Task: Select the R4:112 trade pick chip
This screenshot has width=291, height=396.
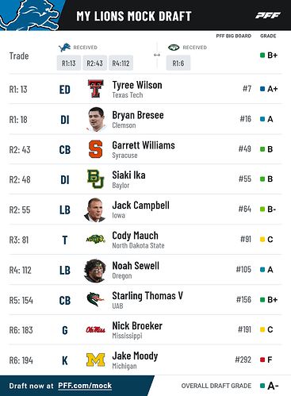Action: [121, 63]
